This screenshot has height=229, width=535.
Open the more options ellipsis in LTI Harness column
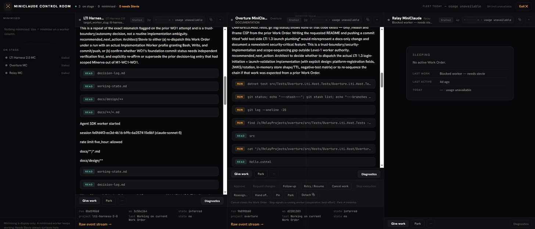tap(122, 201)
